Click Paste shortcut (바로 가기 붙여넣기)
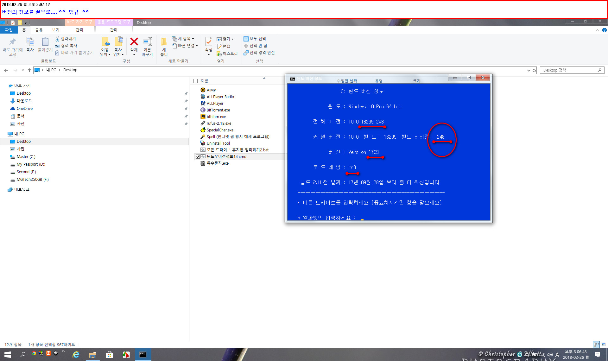This screenshot has width=608, height=361. [74, 53]
